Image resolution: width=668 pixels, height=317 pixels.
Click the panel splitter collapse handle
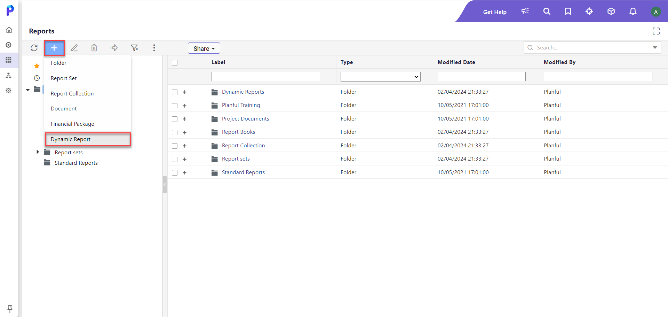[x=165, y=185]
